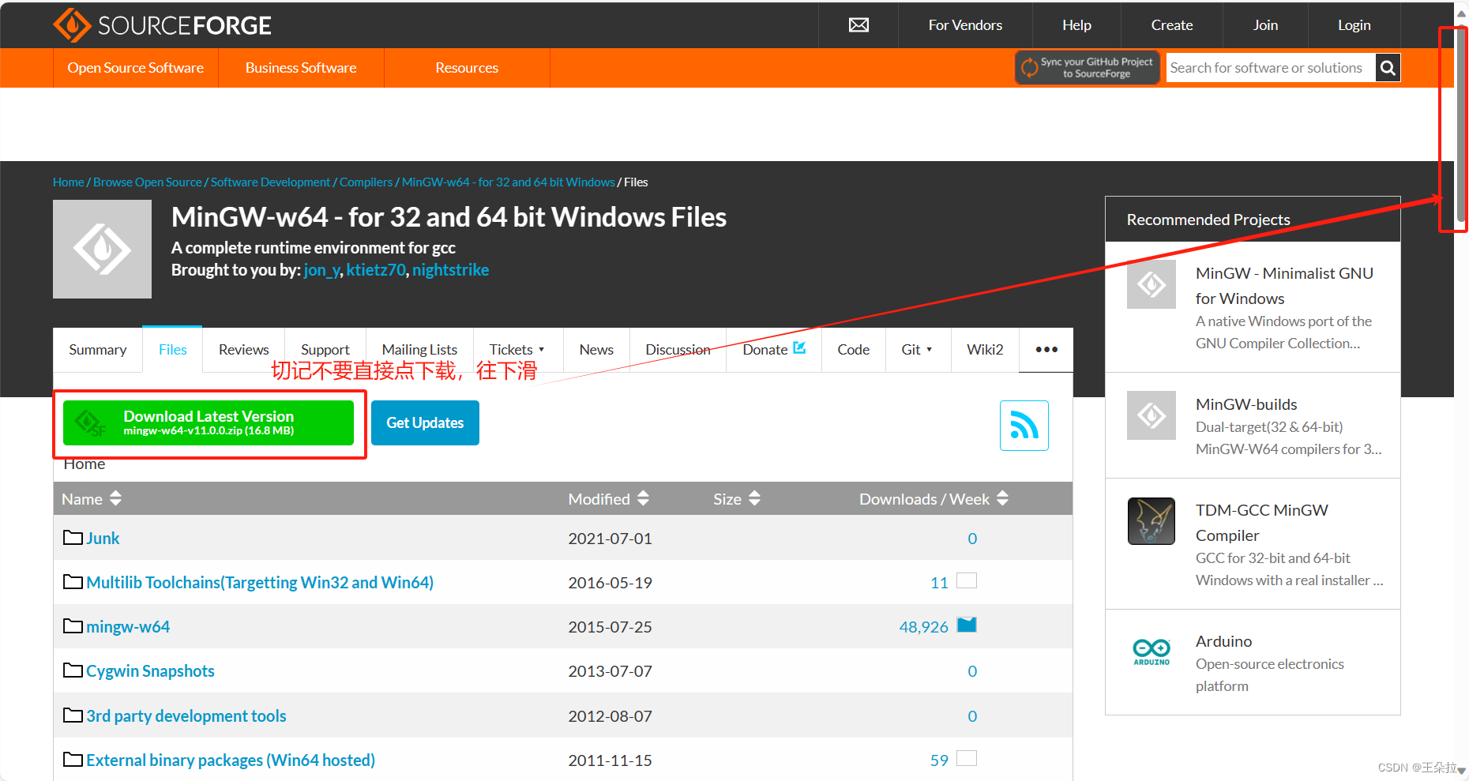Click the Join link
The image size is (1469, 781).
point(1265,25)
